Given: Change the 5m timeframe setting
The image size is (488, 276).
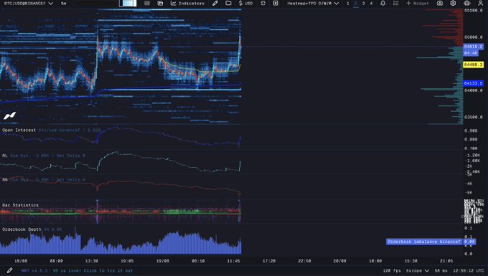Looking at the screenshot, I should (x=63, y=3).
